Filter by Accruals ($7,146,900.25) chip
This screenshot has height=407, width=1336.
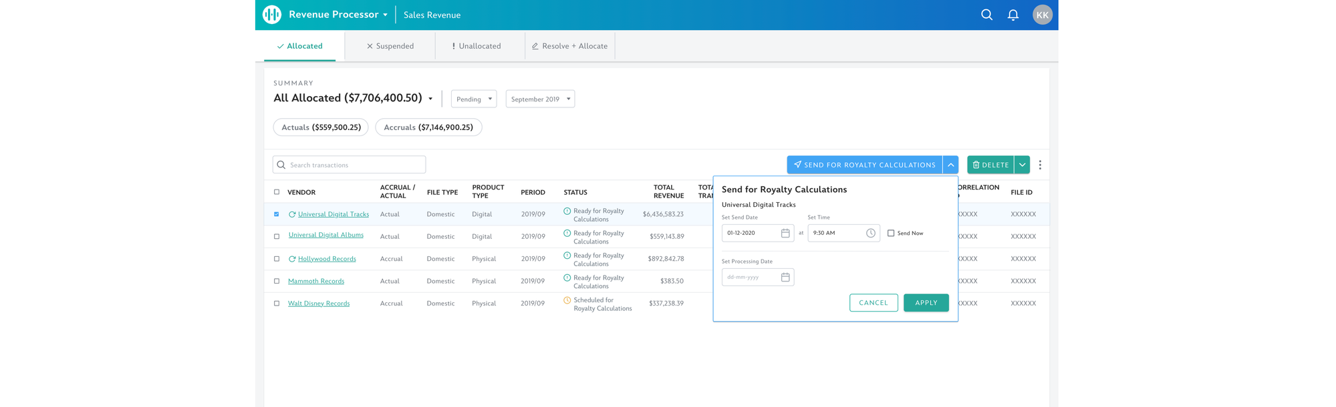pyautogui.click(x=428, y=127)
